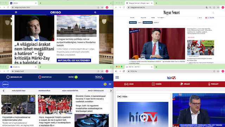The width and height of the screenshot is (225, 127).
Task: Show previous hashtag topics on hirado.hu
Action: point(4,91)
